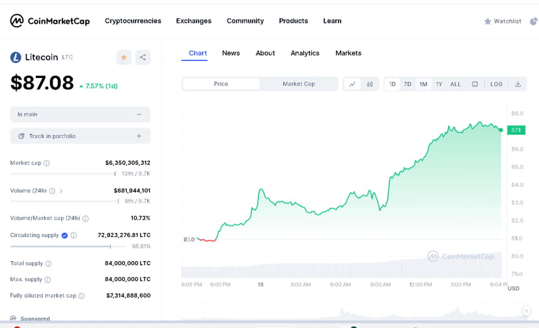539x328 pixels.
Task: Select the 1M time range
Action: tap(423, 84)
